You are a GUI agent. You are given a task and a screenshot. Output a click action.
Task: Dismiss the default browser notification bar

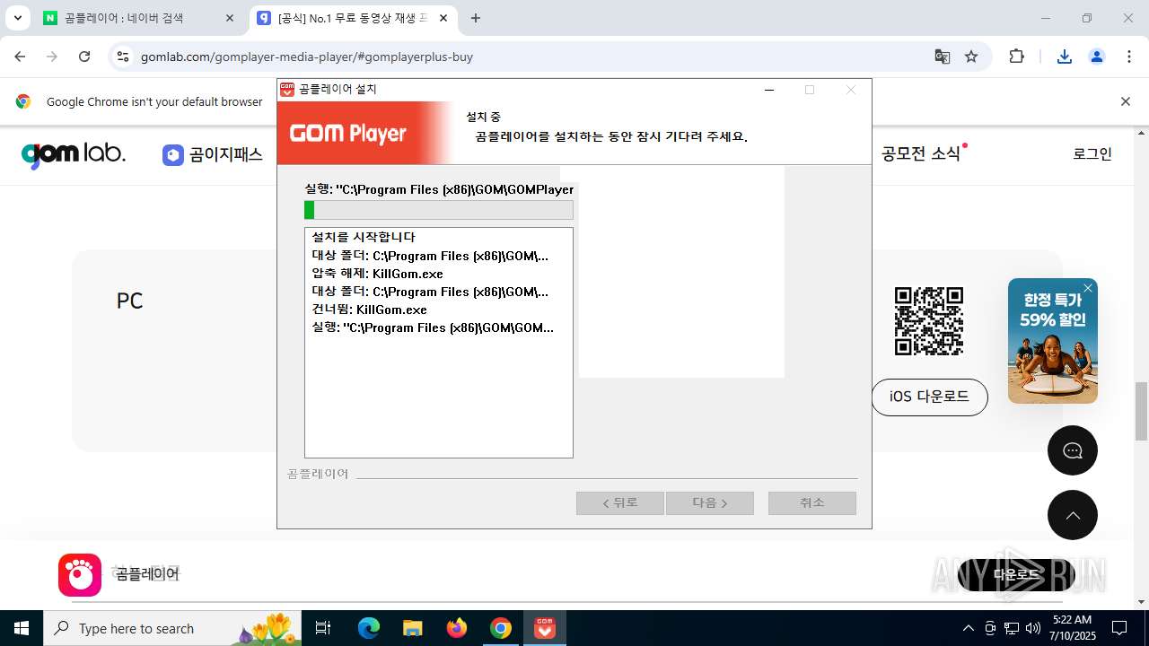click(1125, 101)
